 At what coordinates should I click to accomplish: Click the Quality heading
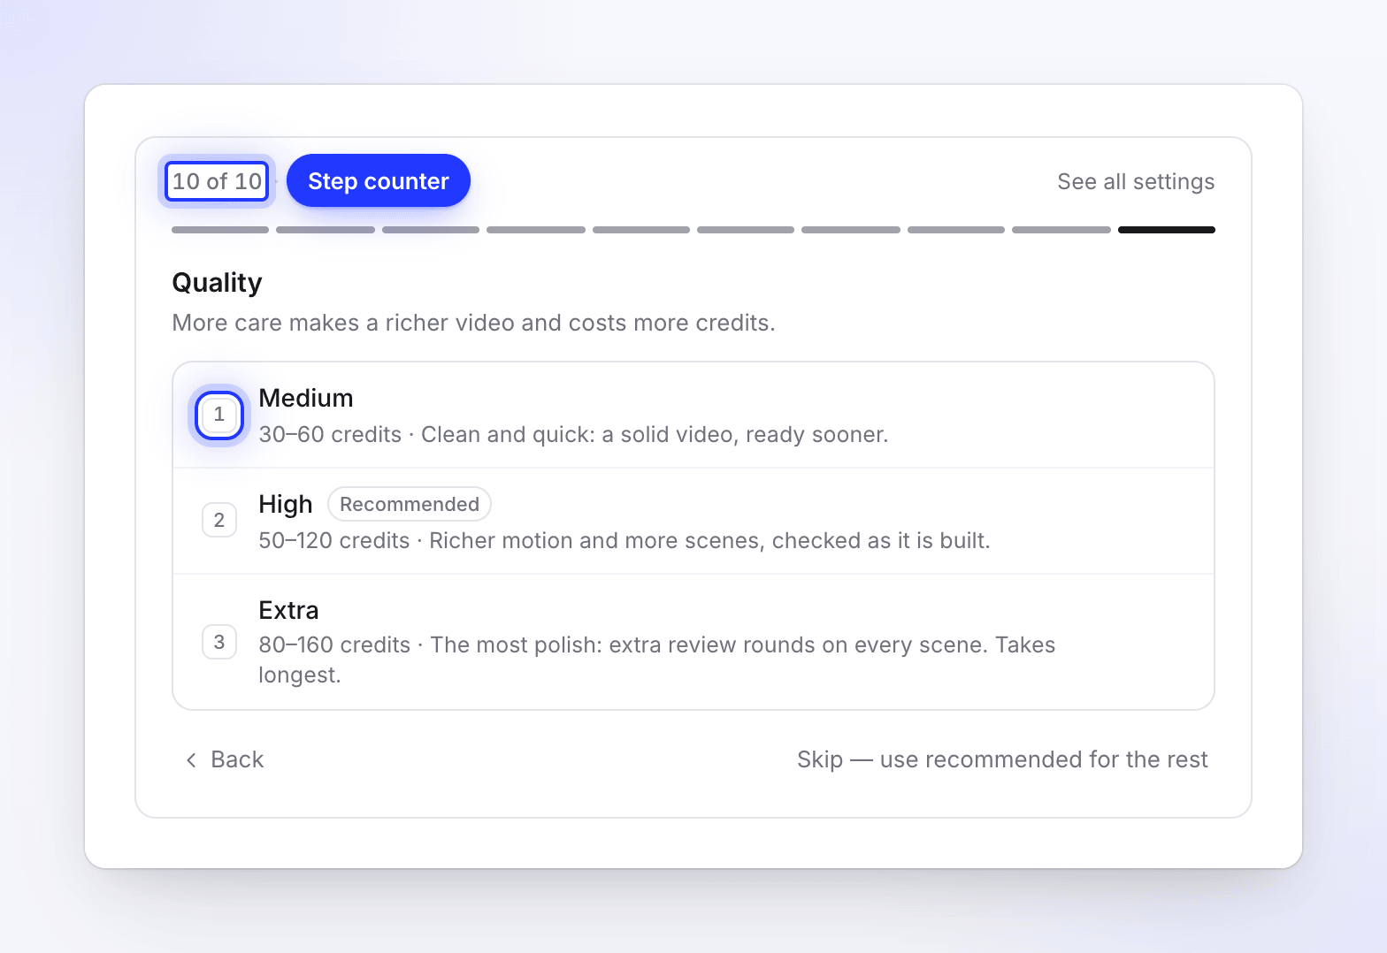point(217,283)
